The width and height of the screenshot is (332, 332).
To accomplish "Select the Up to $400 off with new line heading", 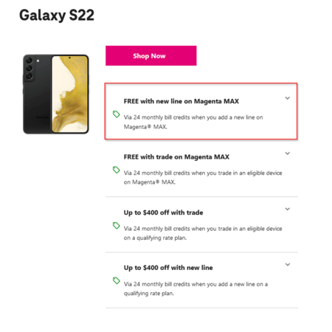I will click(x=168, y=268).
